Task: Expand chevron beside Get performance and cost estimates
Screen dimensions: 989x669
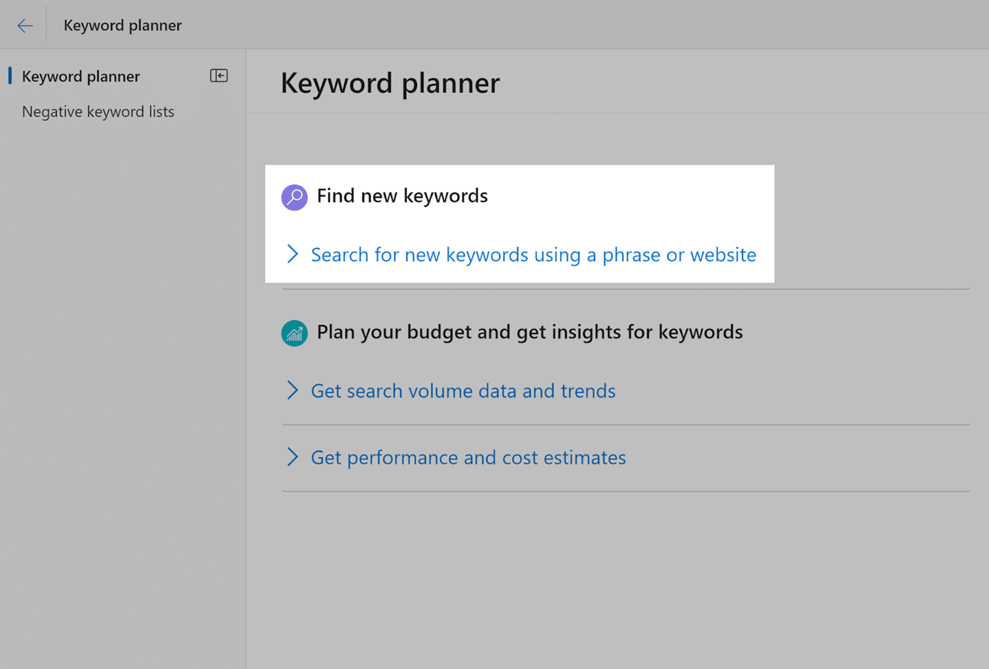Action: coord(292,457)
